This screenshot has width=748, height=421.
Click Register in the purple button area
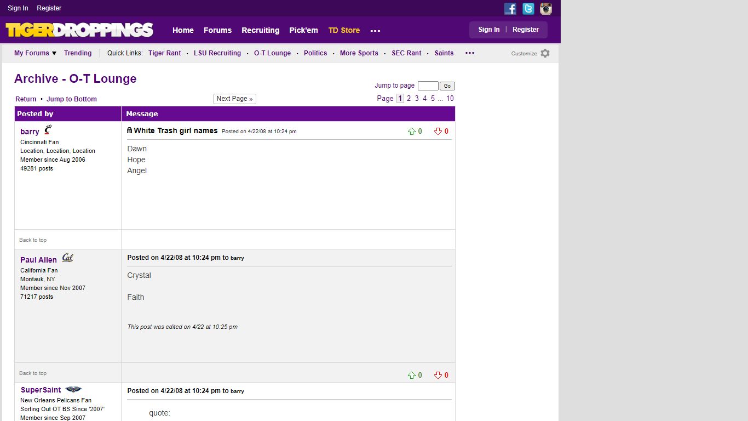pyautogui.click(x=526, y=30)
